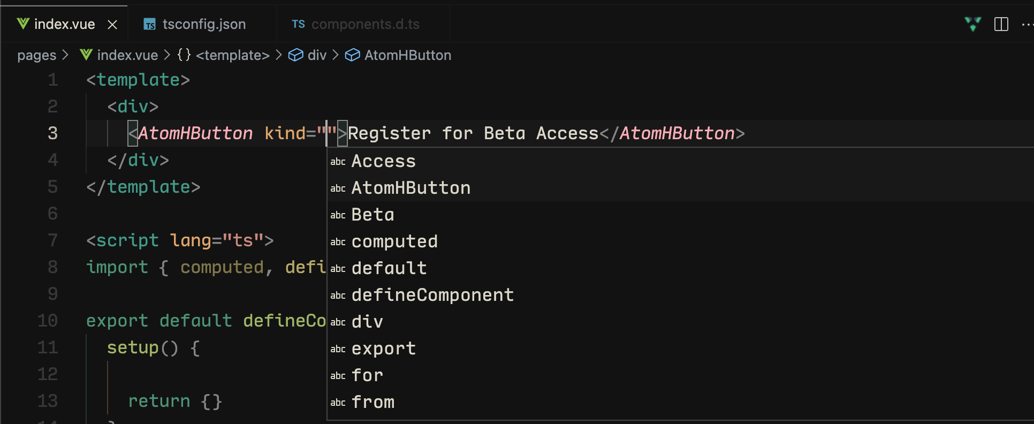The width and height of the screenshot is (1034, 424).
Task: Select defineComponent from the suggestion list
Action: click(x=432, y=294)
